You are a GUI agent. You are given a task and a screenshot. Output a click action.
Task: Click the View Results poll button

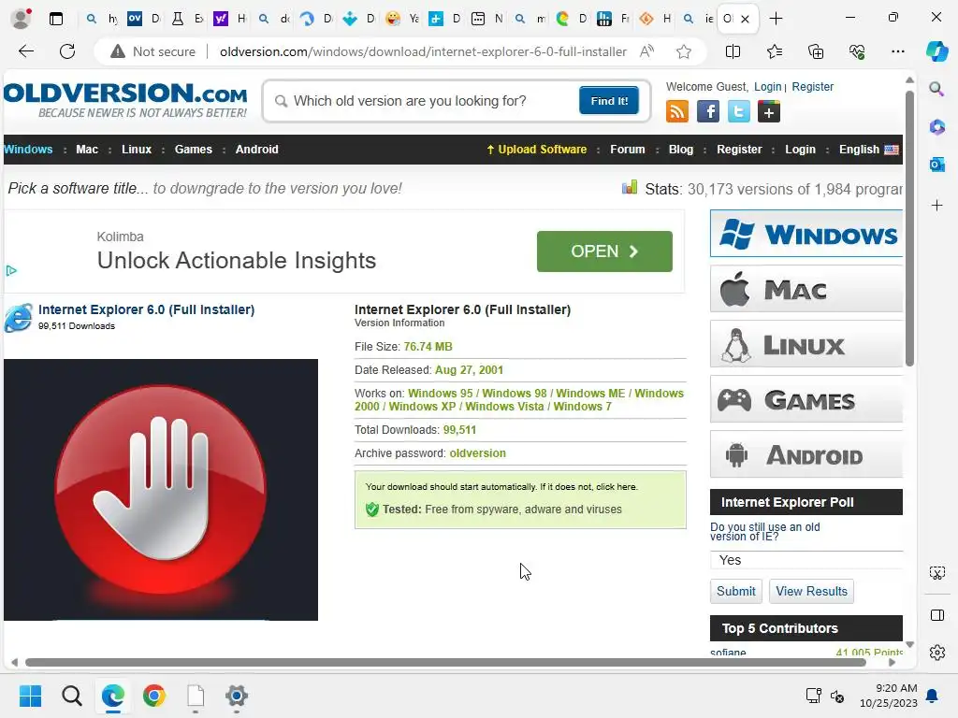(811, 591)
